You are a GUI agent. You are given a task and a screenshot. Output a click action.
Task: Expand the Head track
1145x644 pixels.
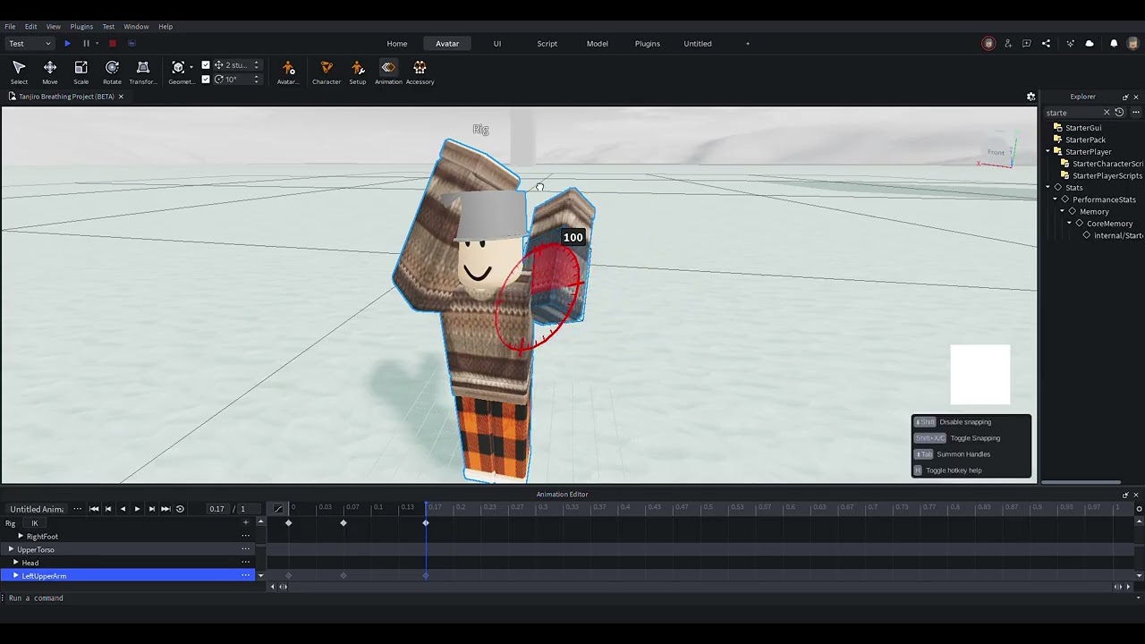pos(15,563)
